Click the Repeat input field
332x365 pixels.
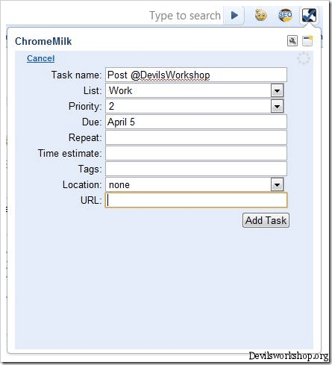tap(196, 137)
